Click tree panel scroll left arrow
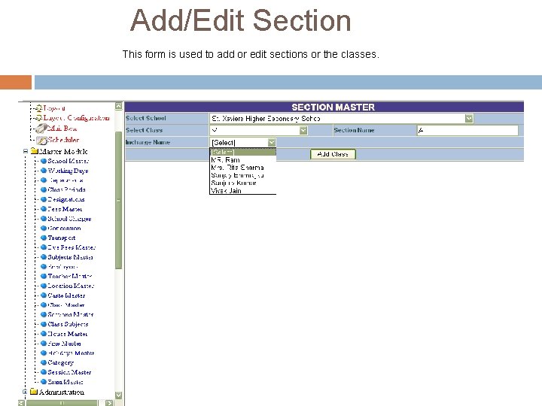This screenshot has width=542, height=406. (21, 403)
